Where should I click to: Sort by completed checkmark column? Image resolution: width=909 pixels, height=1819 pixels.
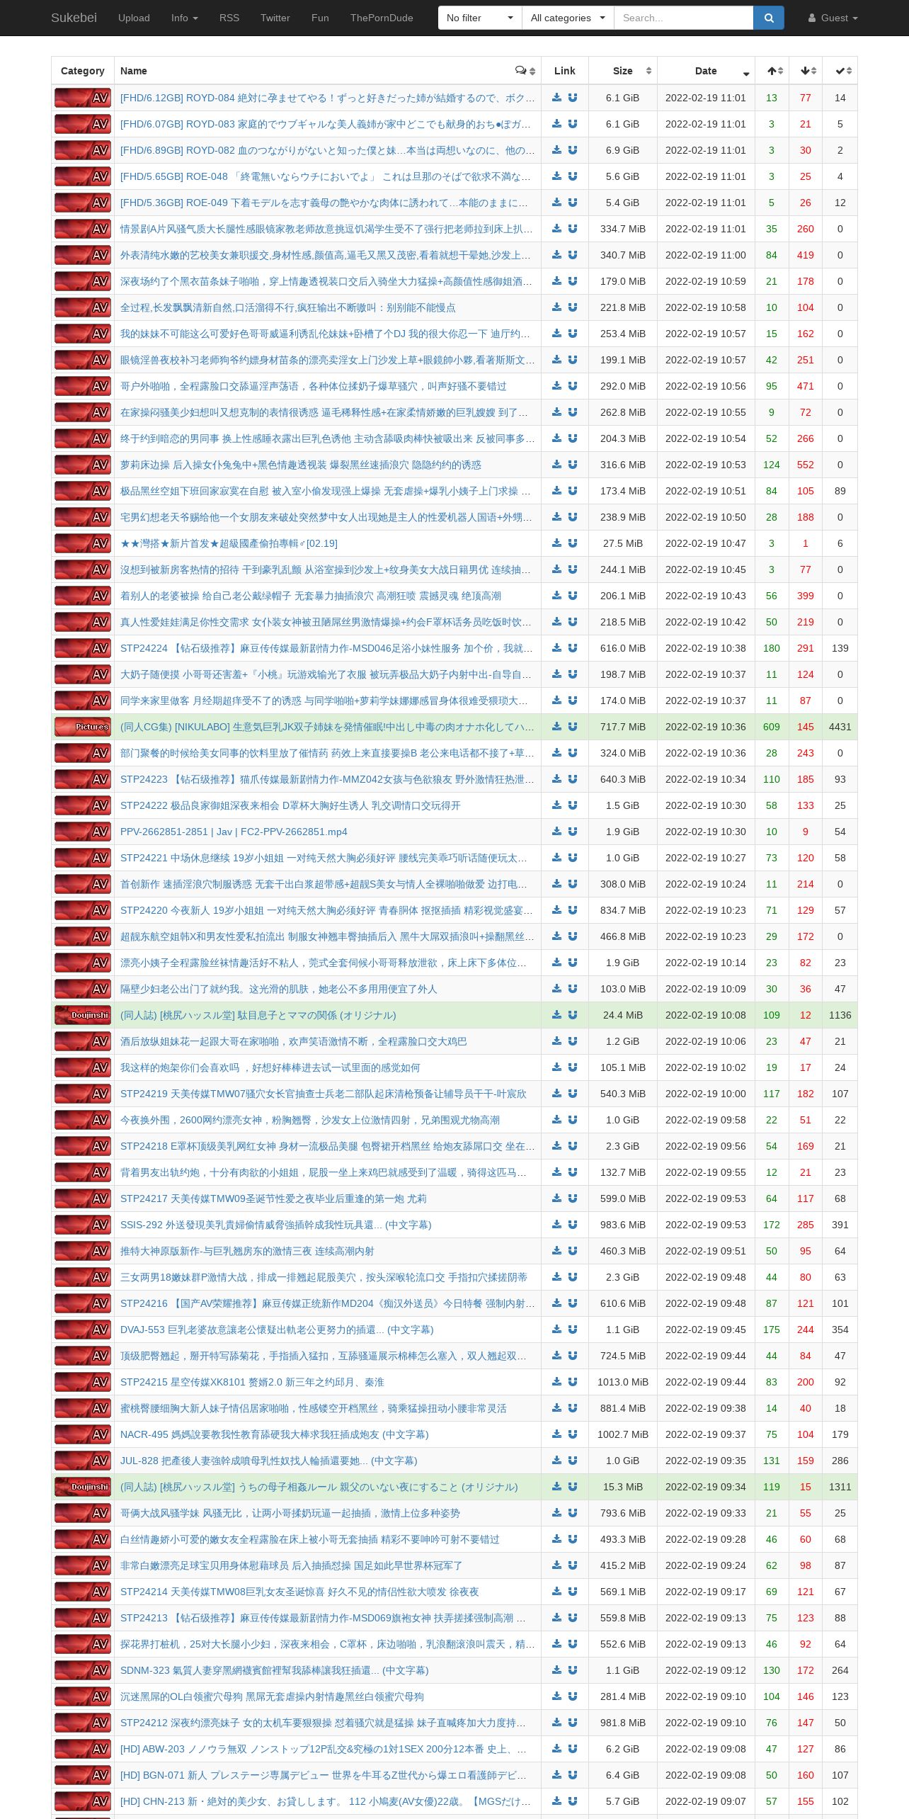[840, 71]
